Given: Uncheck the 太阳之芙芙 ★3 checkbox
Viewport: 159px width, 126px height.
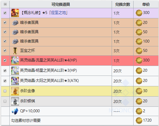Looking at the screenshot, I should [x=5, y=81].
